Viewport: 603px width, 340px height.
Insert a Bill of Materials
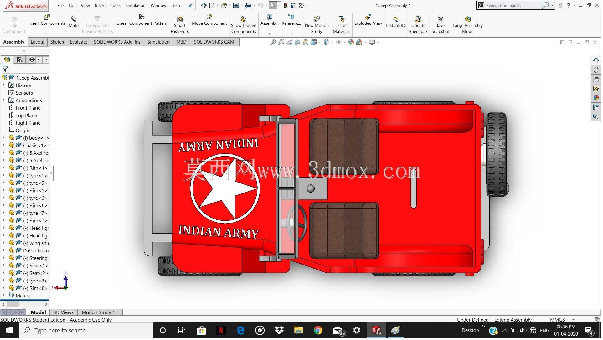342,25
